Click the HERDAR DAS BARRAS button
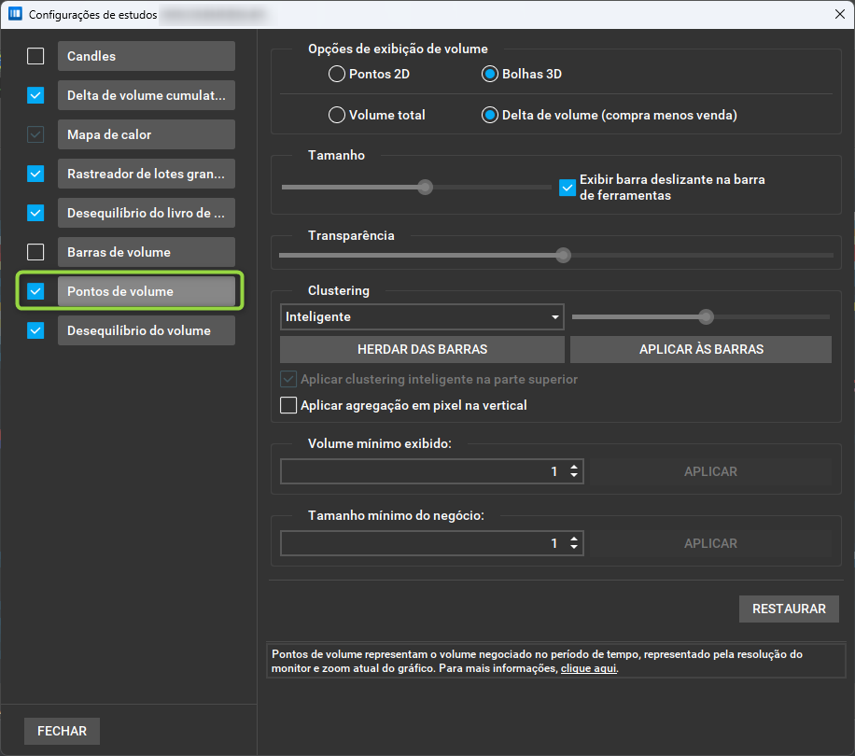 tap(422, 349)
